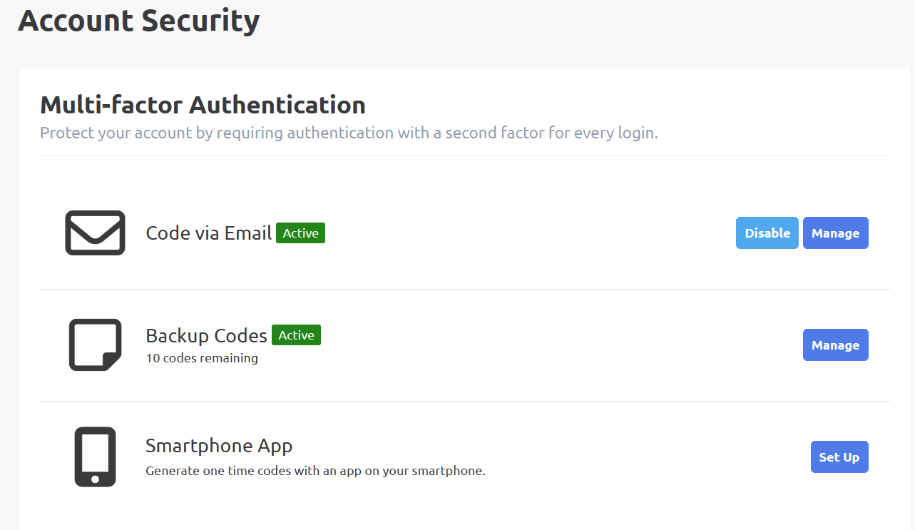Open Manage for Code via Email
The height and width of the screenshot is (530, 915).
point(835,233)
